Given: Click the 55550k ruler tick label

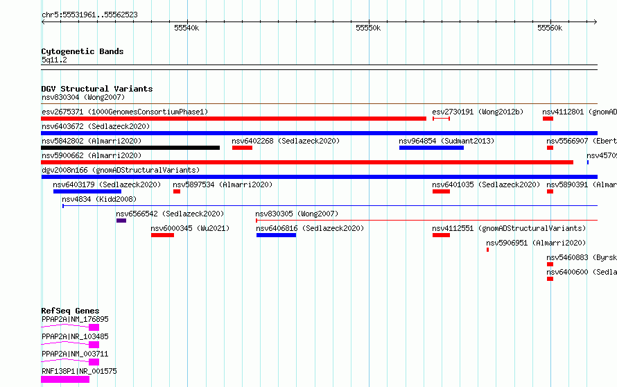Looking at the screenshot, I should (368, 28).
